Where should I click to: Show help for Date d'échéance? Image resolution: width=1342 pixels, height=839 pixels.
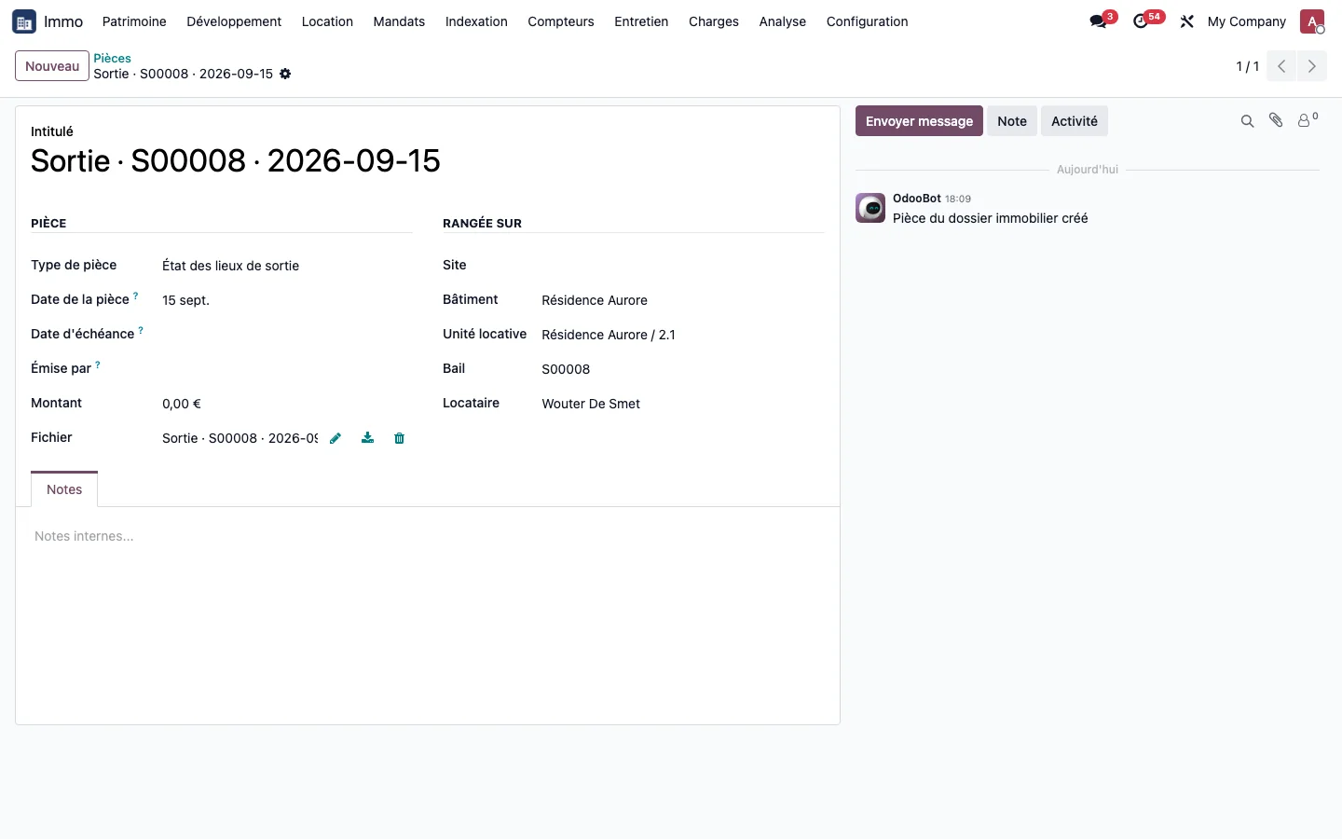141,330
